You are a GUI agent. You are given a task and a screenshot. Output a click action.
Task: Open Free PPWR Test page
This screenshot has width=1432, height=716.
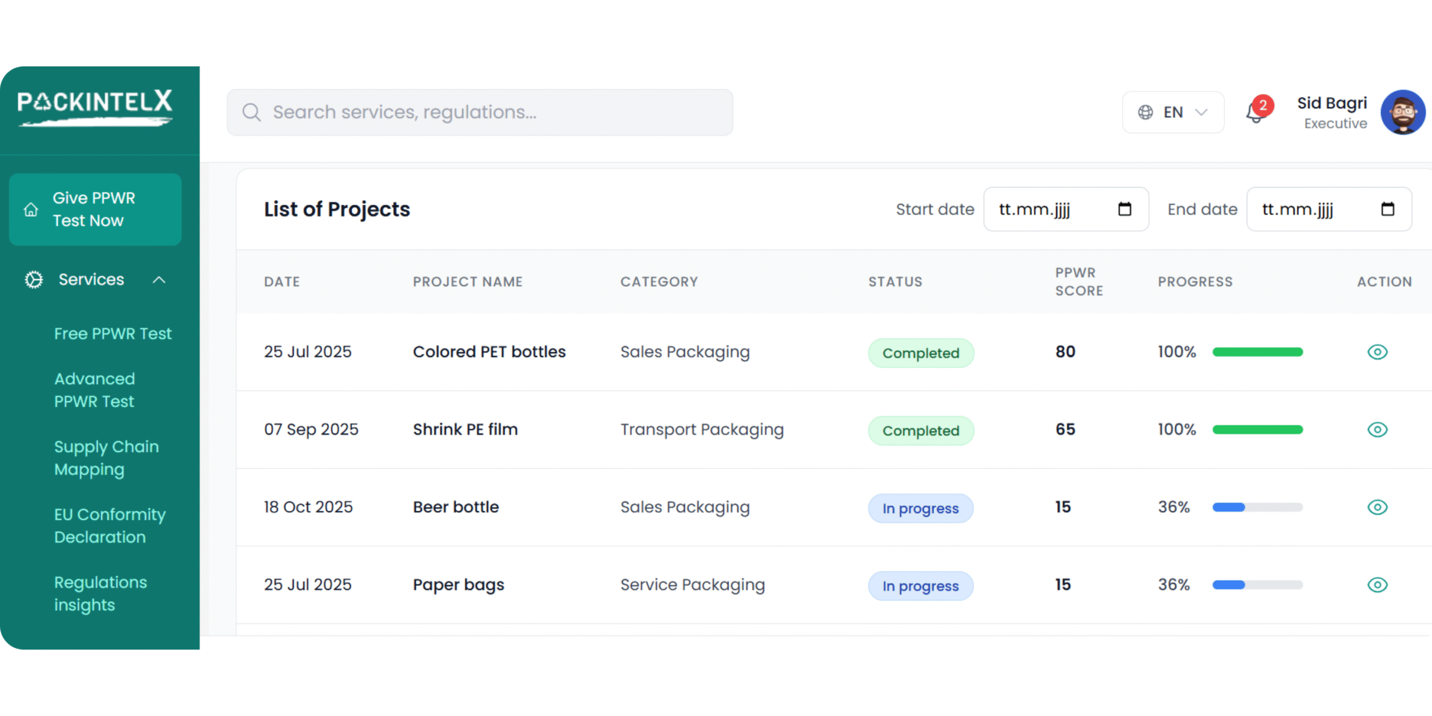[x=113, y=333]
